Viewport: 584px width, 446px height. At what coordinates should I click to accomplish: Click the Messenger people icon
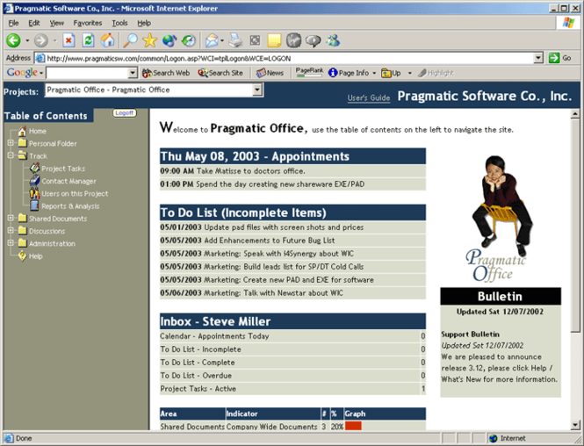coord(333,40)
